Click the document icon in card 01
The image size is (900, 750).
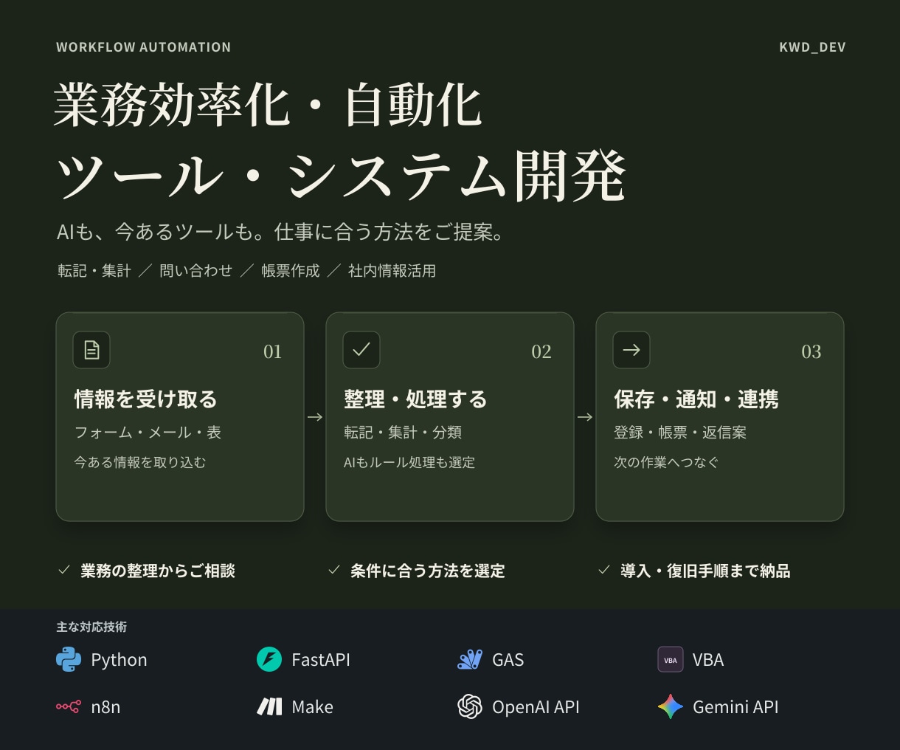point(91,350)
